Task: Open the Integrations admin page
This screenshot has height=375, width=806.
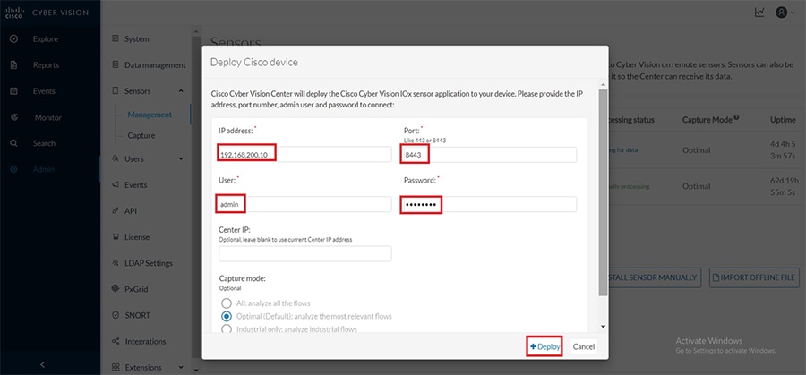Action: point(145,341)
